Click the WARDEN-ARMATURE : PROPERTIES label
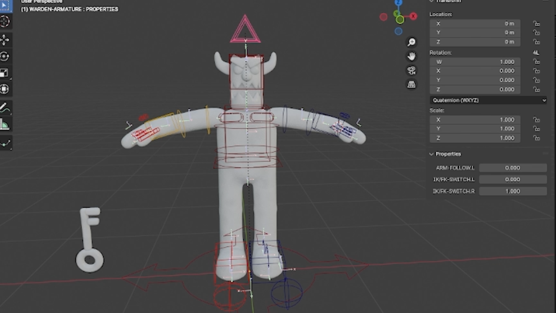 [70, 9]
